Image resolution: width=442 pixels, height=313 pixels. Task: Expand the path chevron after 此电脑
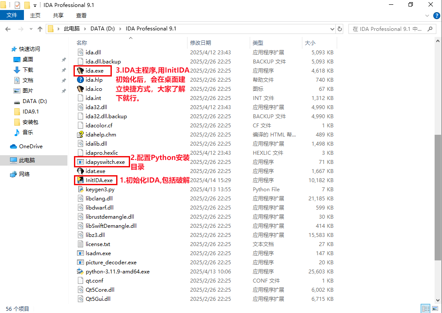(x=85, y=29)
